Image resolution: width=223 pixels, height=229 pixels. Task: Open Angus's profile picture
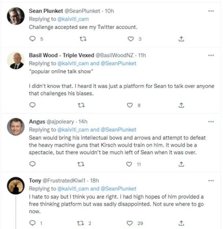[16, 127]
